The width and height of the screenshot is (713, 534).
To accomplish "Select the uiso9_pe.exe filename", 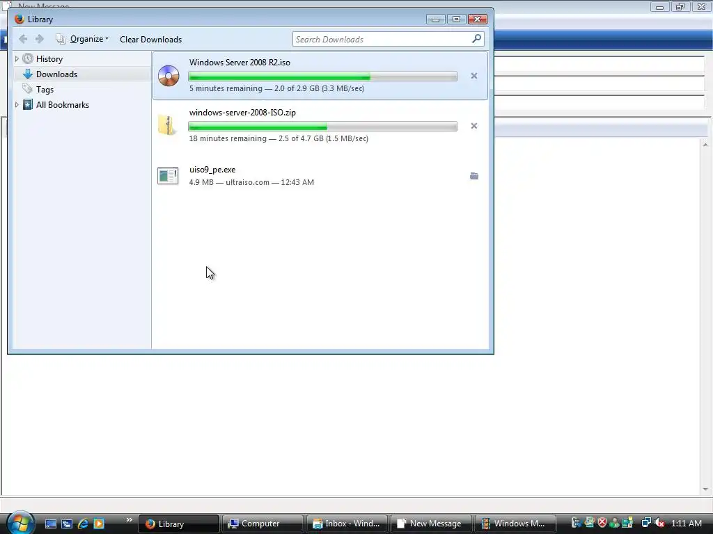I will [212, 170].
